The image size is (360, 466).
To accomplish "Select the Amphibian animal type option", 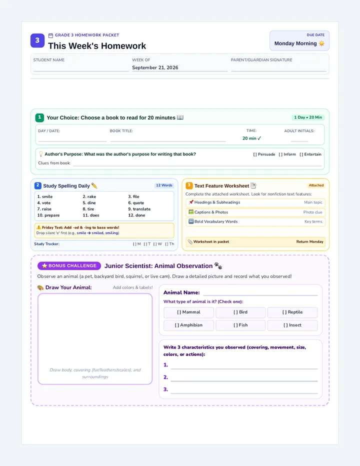I will coord(189,325).
